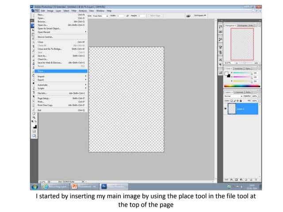This screenshot has width=283, height=212.
Task: Toggle Quick Mask mode icon
Action: (x=34, y=131)
